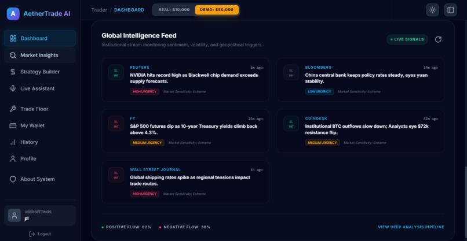
Task: Click the Trader breadcrumb link
Action: 99,10
